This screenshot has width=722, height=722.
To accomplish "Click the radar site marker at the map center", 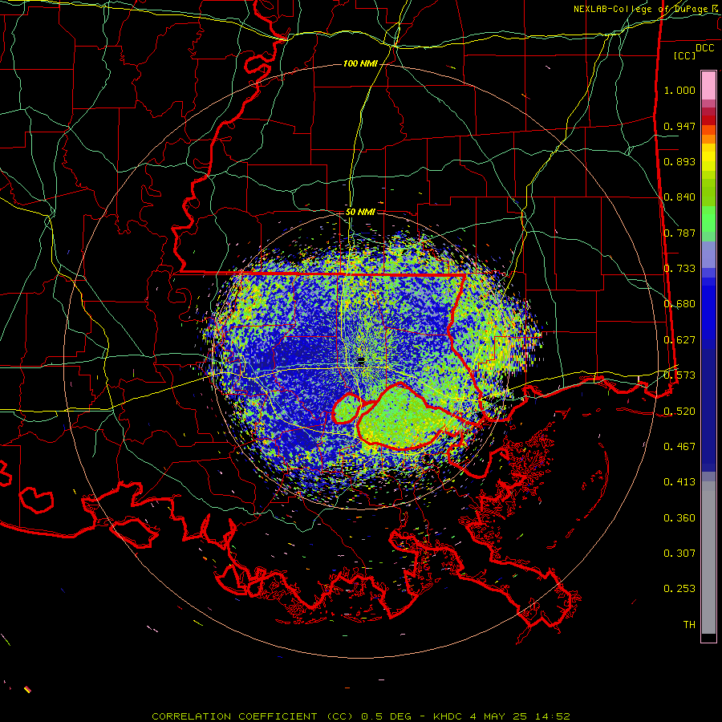I will tap(361, 360).
